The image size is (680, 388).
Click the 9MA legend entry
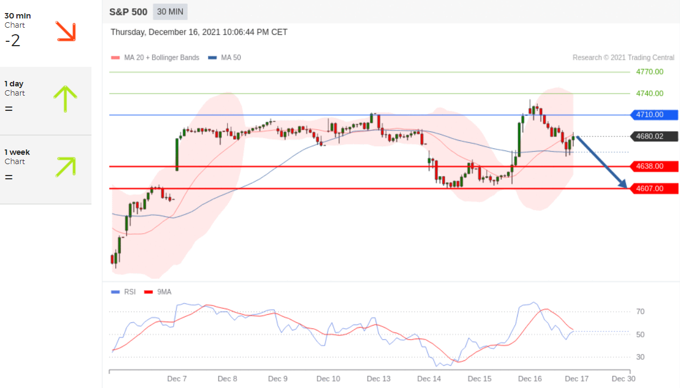pos(157,292)
